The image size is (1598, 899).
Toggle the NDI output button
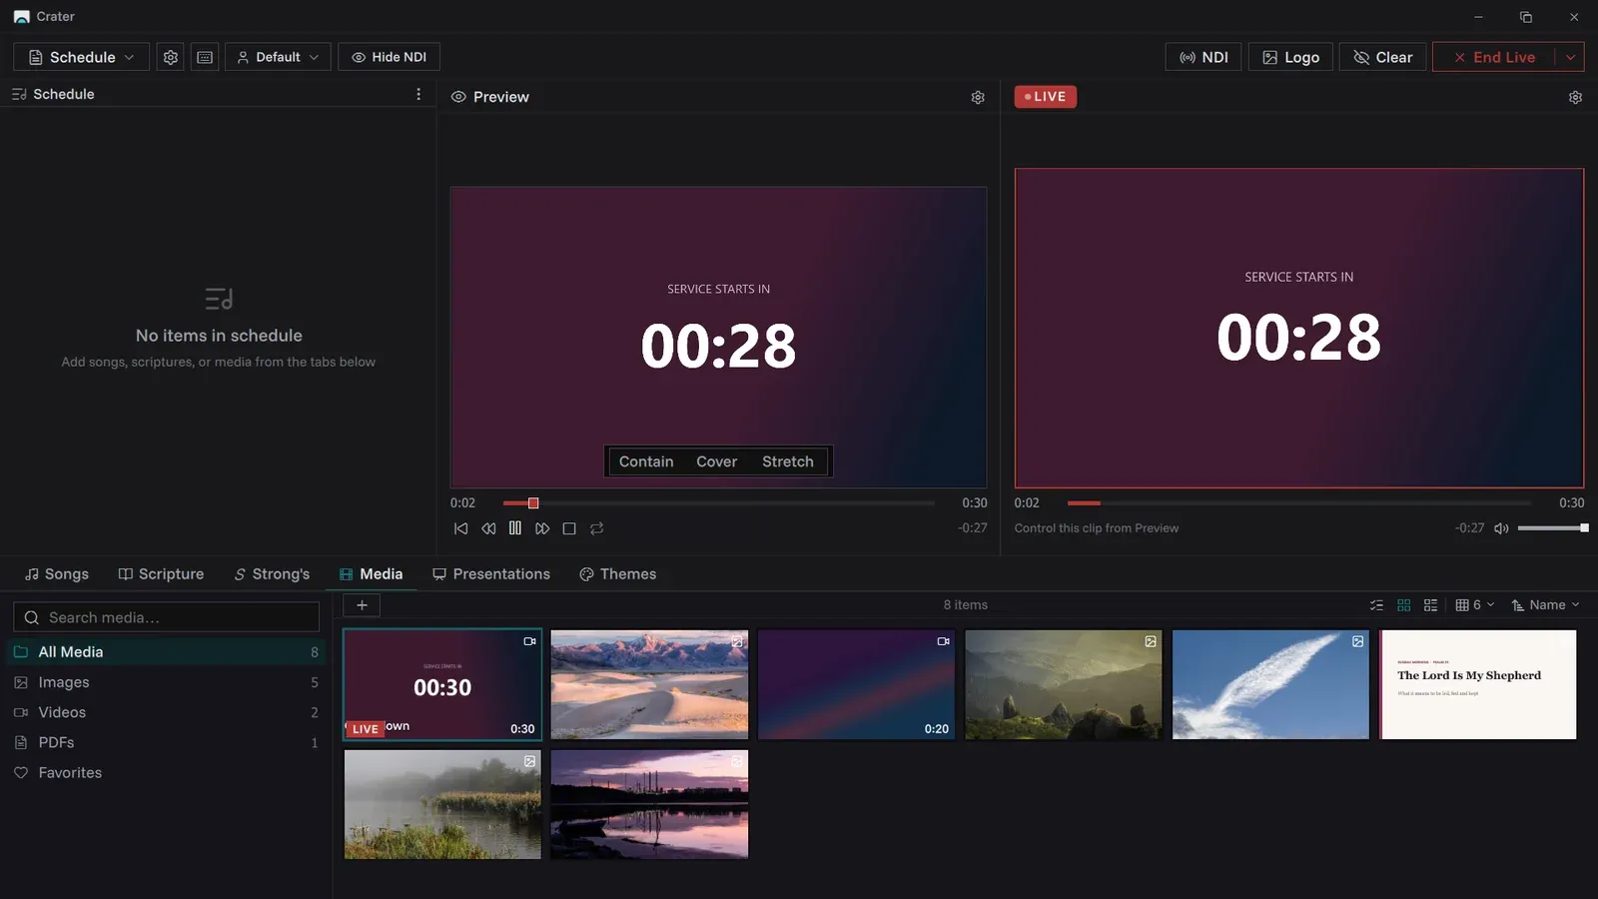click(1203, 57)
